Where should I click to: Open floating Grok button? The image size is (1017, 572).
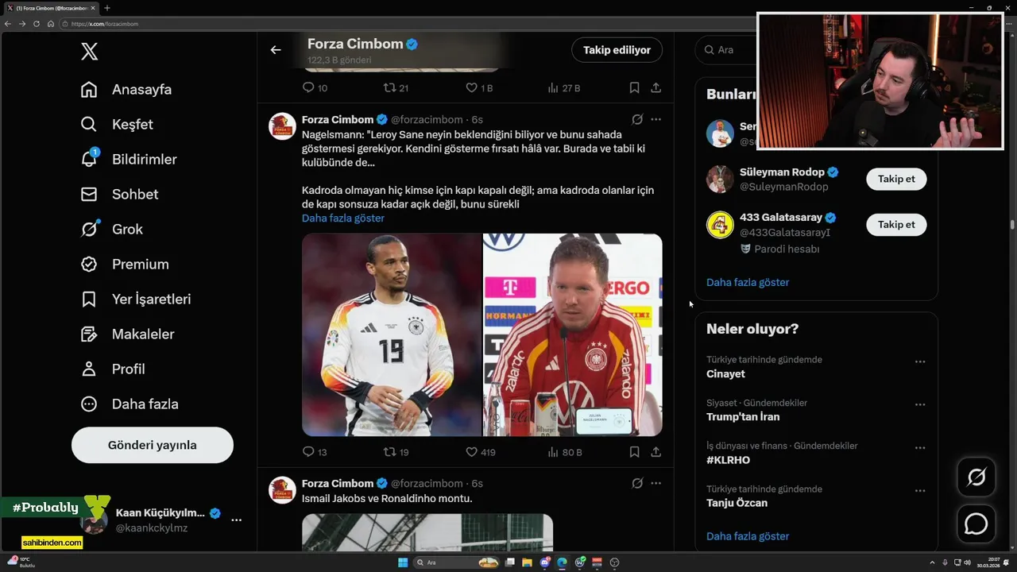click(976, 477)
